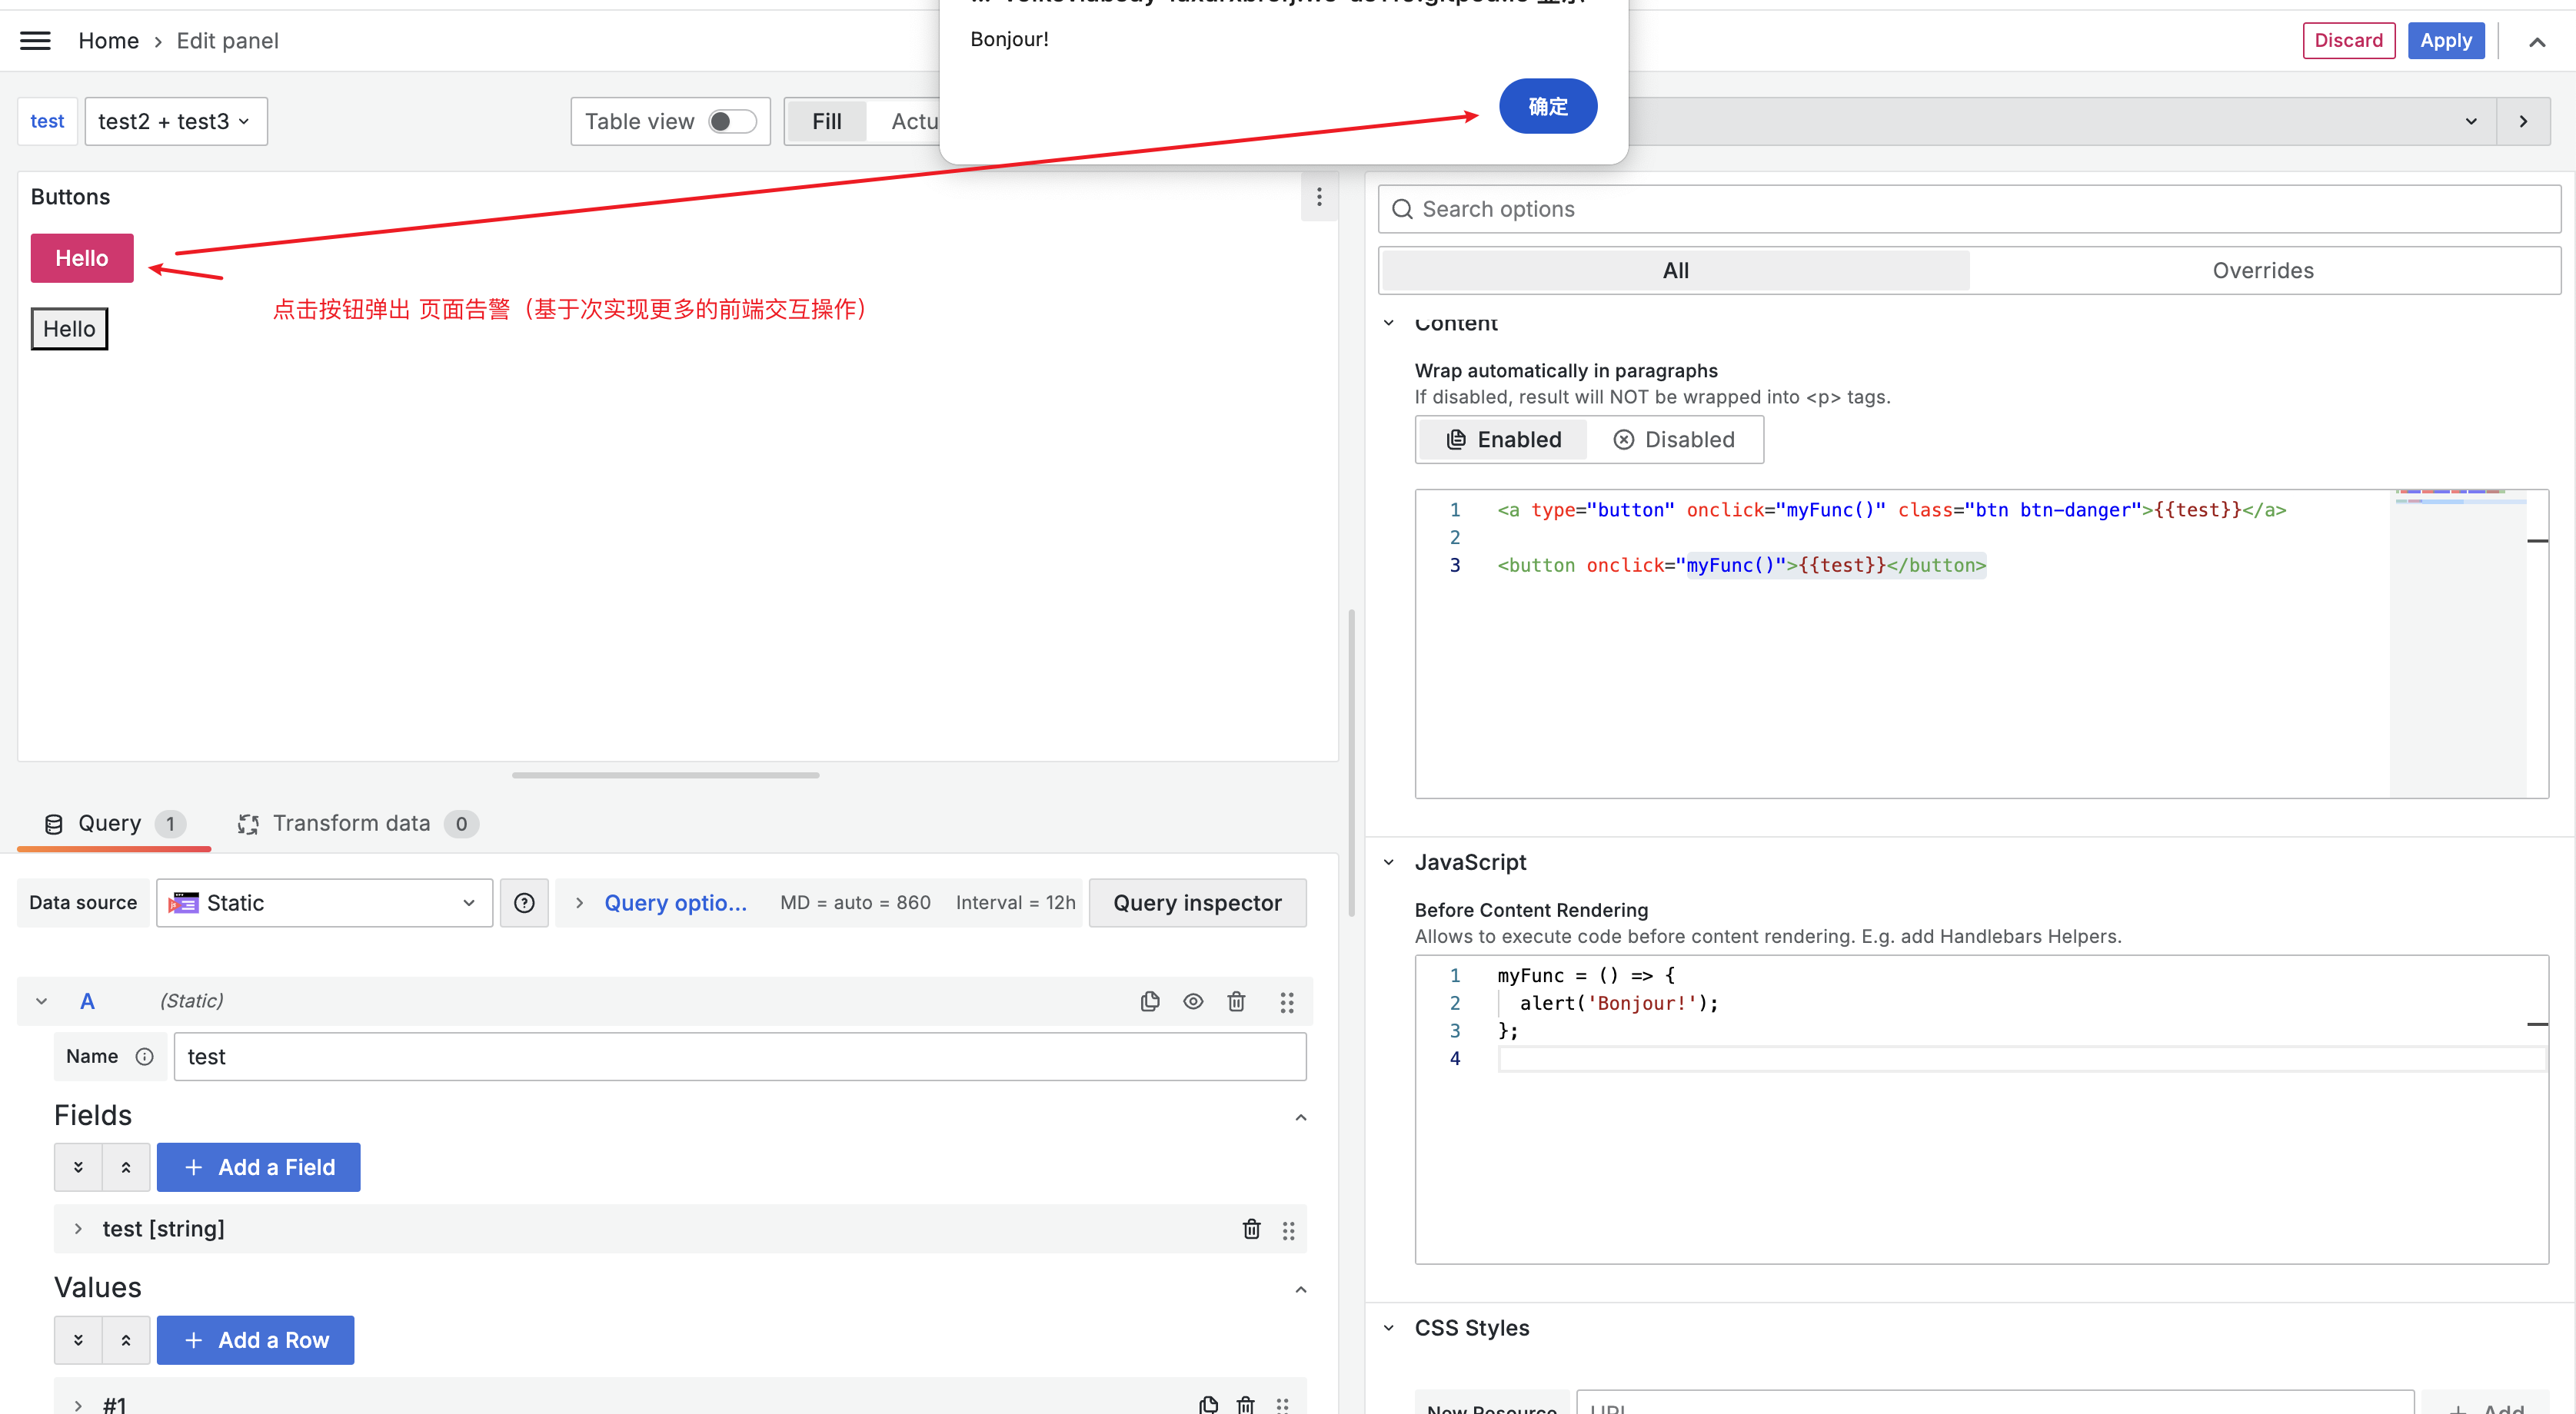Open the Static data source dropdown
Viewport: 2576px width, 1414px height.
[x=324, y=904]
